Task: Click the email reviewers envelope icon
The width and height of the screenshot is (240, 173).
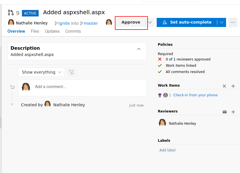Action: tap(225, 112)
